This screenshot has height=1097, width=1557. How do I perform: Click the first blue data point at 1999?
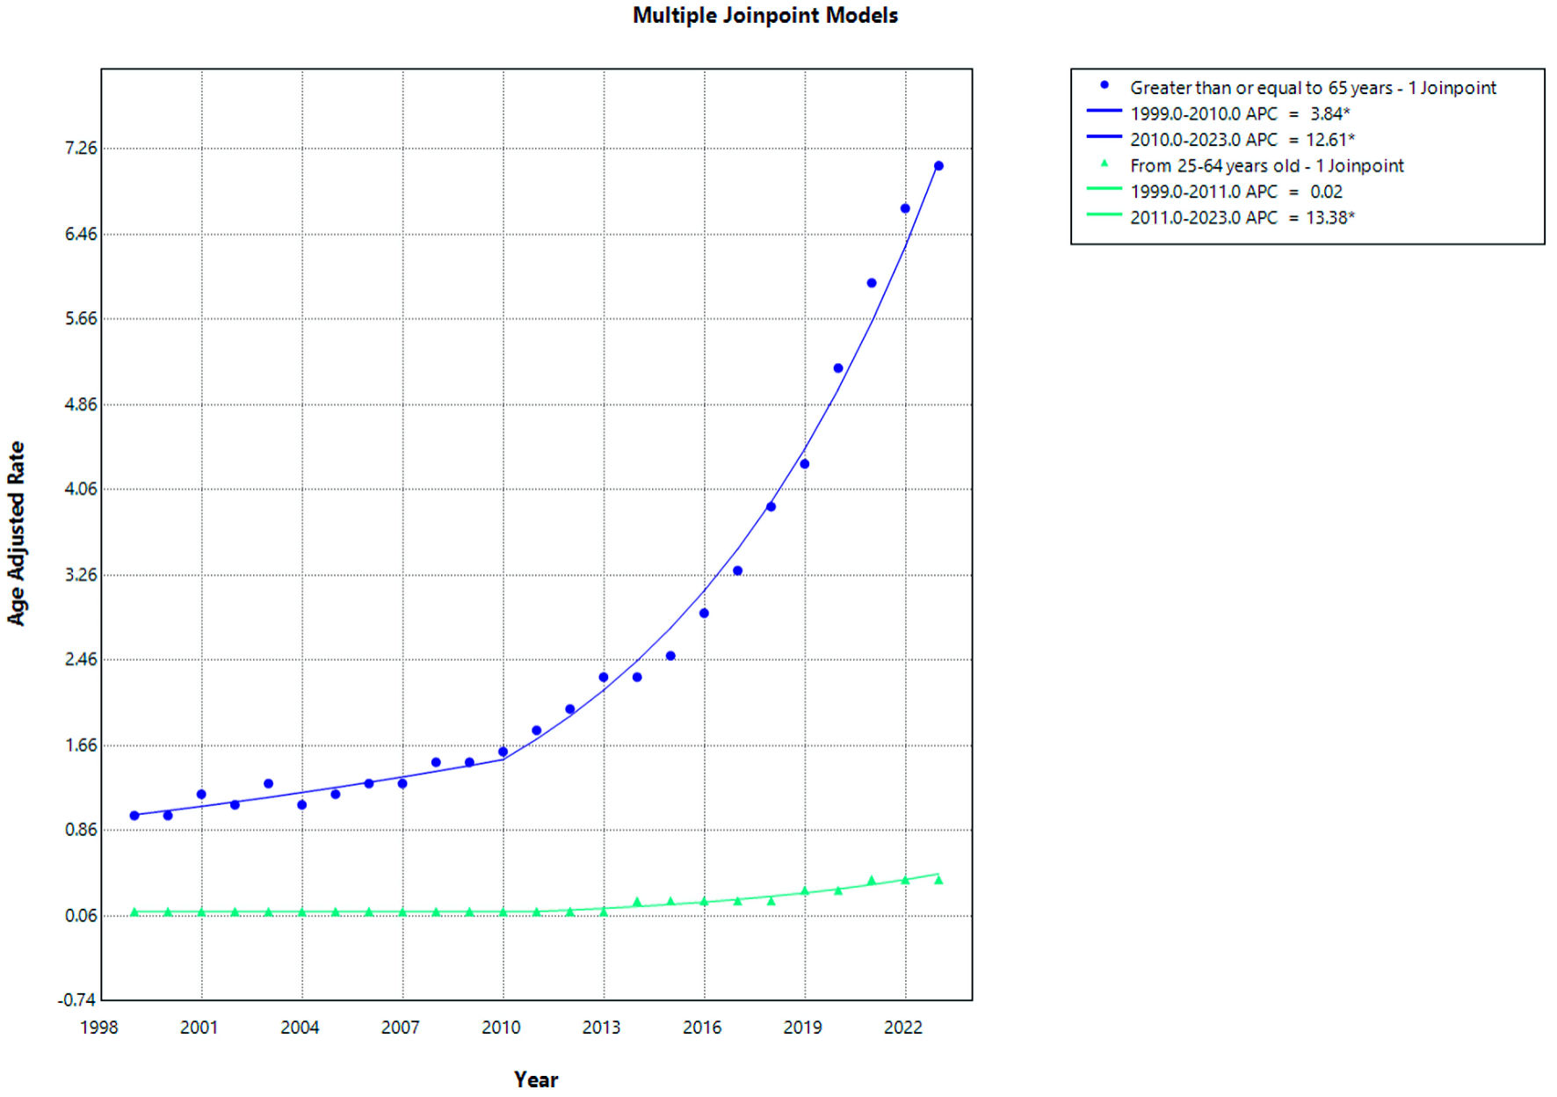[x=134, y=816]
